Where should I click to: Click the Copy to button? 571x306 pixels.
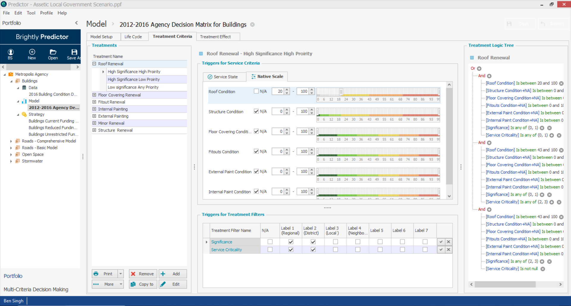point(143,284)
